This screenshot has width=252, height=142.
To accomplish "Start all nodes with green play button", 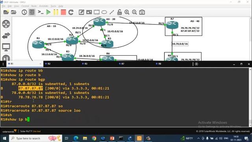I will click(x=48, y=12).
